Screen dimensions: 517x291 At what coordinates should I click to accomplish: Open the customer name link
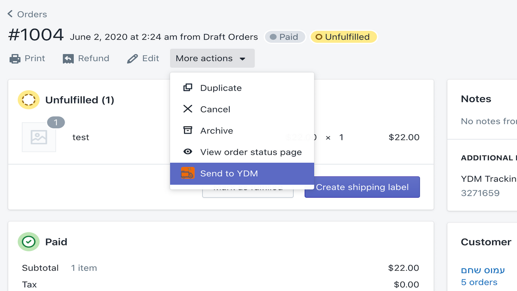483,270
